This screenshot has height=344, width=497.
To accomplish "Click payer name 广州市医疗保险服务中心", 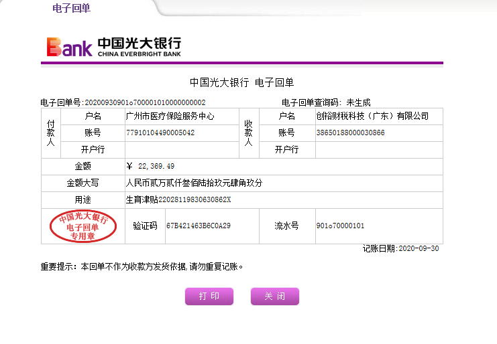I will pyautogui.click(x=170, y=116).
